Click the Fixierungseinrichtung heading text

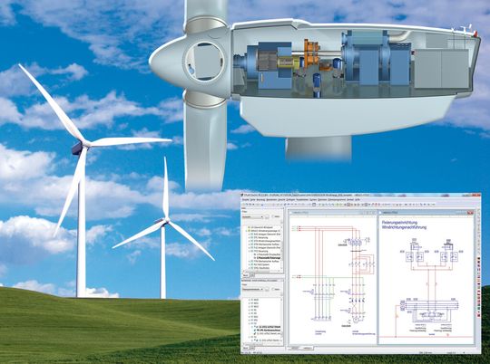399,223
